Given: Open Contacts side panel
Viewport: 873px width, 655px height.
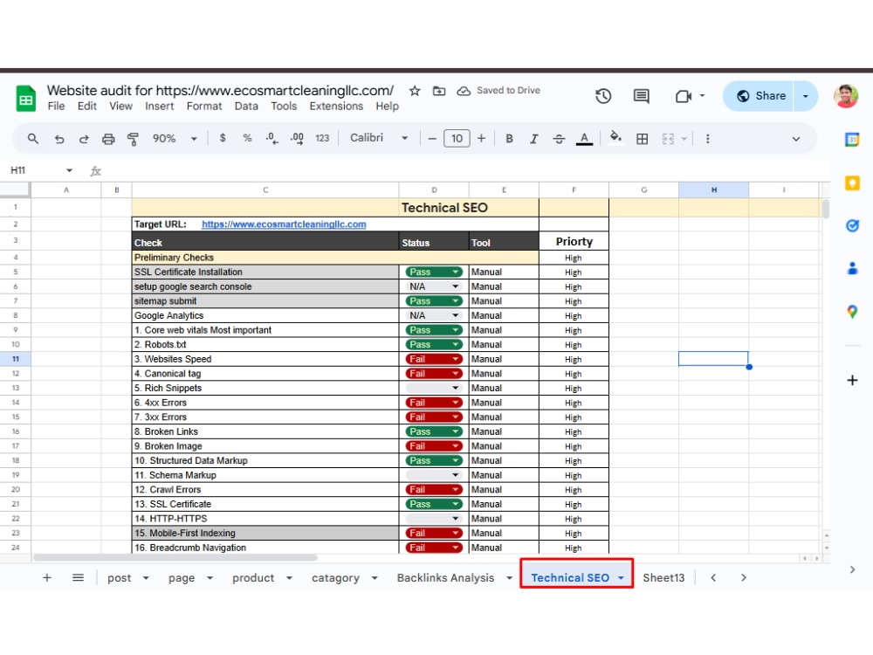Looking at the screenshot, I should [852, 268].
